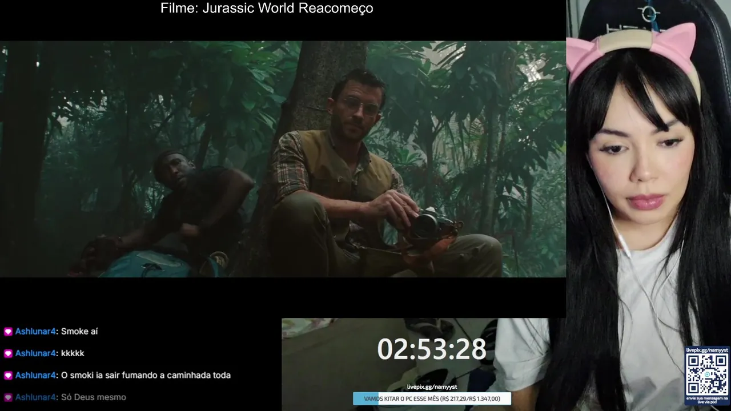Click the heart badge beside 'Só Deus mesmo'
The image size is (731, 411).
tap(8, 397)
